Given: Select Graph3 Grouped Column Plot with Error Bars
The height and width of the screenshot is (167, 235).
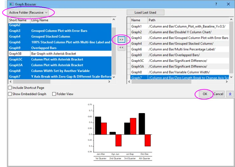Looking at the screenshot, I should 60,31.
